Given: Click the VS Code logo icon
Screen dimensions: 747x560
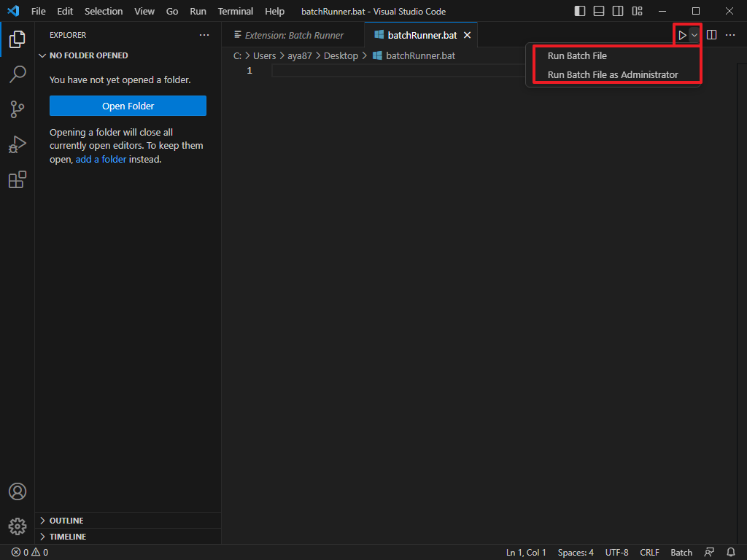Looking at the screenshot, I should (13, 11).
